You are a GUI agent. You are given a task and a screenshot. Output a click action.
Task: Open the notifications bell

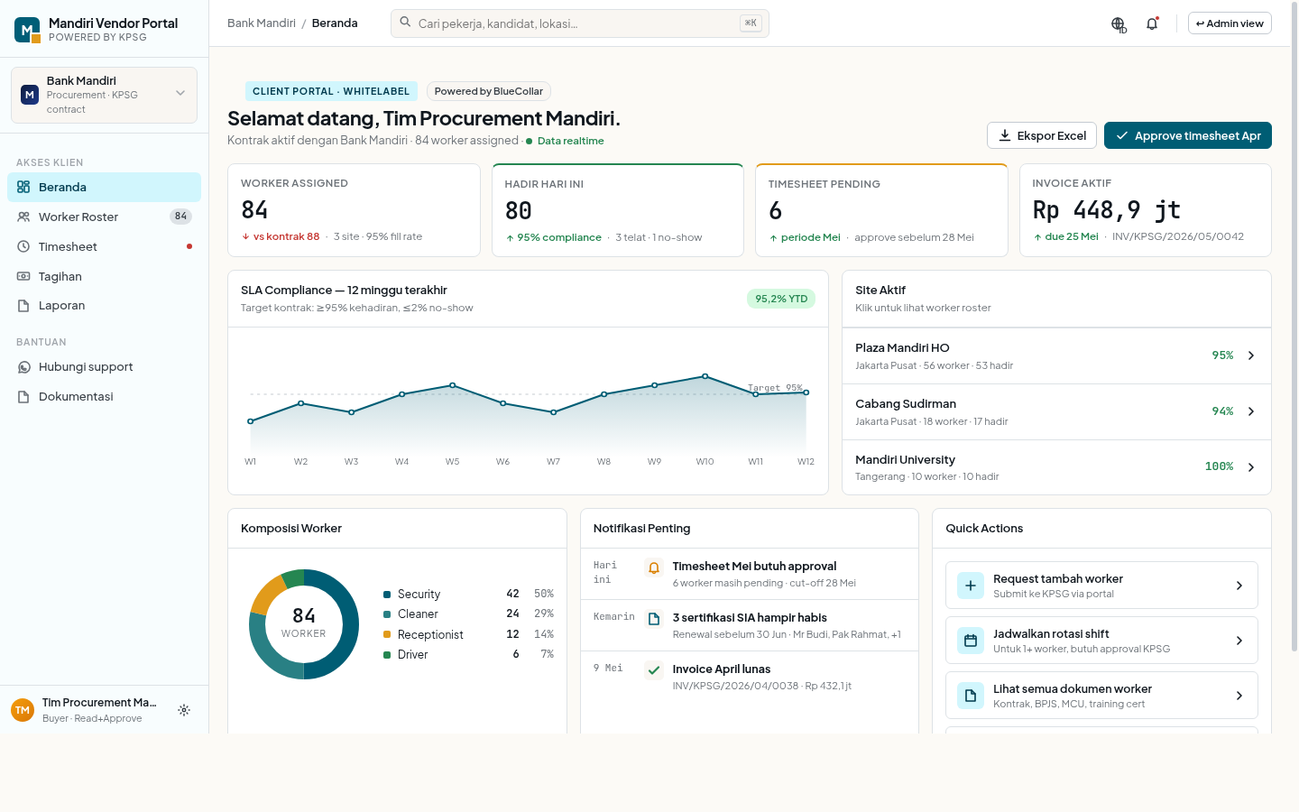coord(1152,24)
